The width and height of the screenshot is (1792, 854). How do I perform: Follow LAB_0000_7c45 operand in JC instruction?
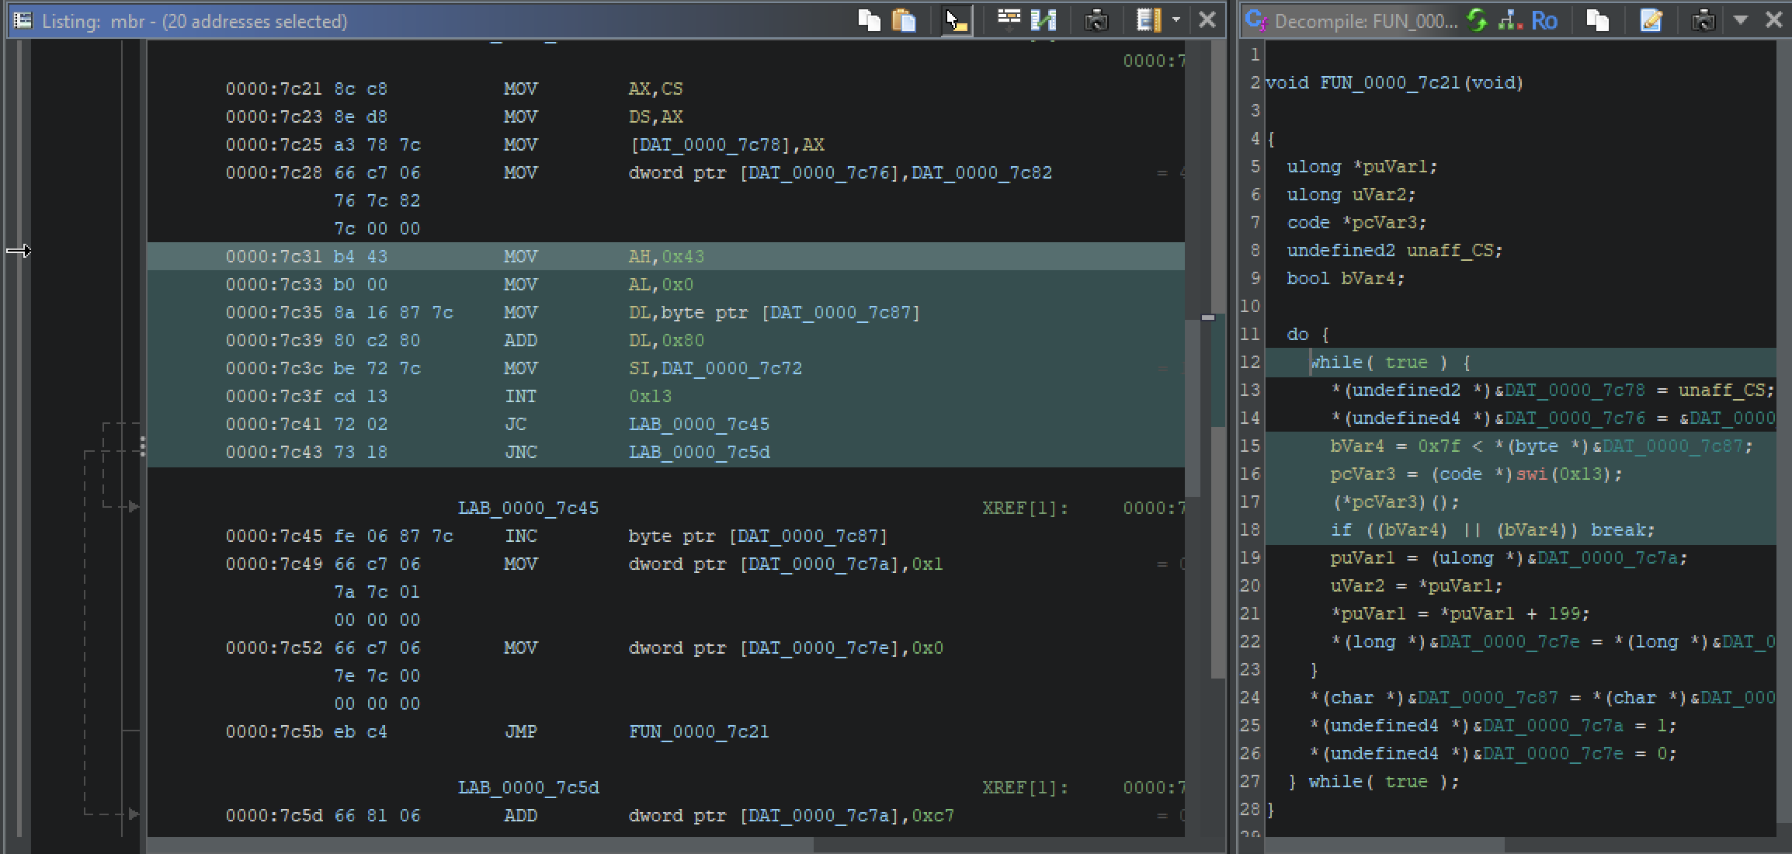coord(699,424)
